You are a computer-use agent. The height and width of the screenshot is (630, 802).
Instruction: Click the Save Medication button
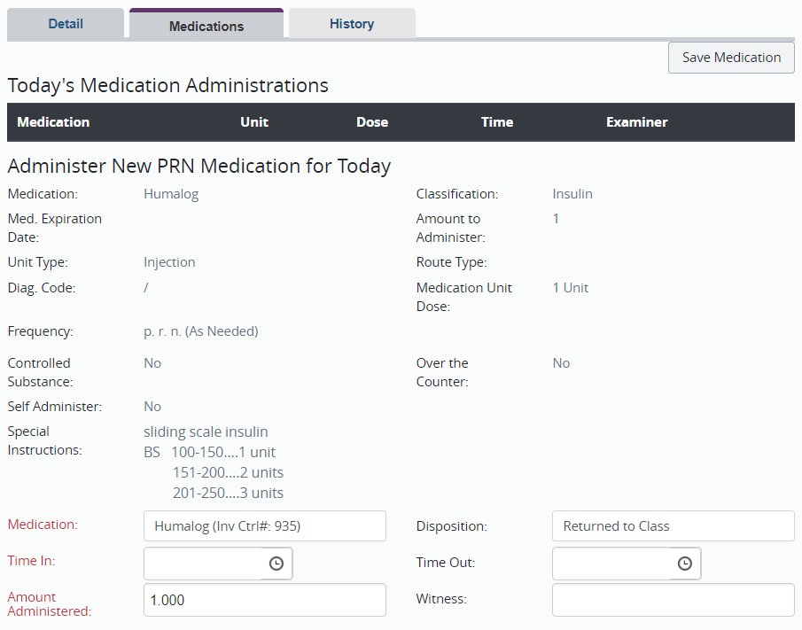point(731,58)
